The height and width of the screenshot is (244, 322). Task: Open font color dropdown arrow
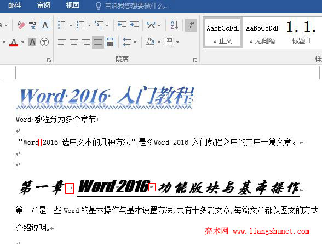pyautogui.click(x=22, y=42)
